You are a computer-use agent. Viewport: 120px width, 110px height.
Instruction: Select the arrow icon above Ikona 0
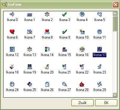click(x=12, y=14)
